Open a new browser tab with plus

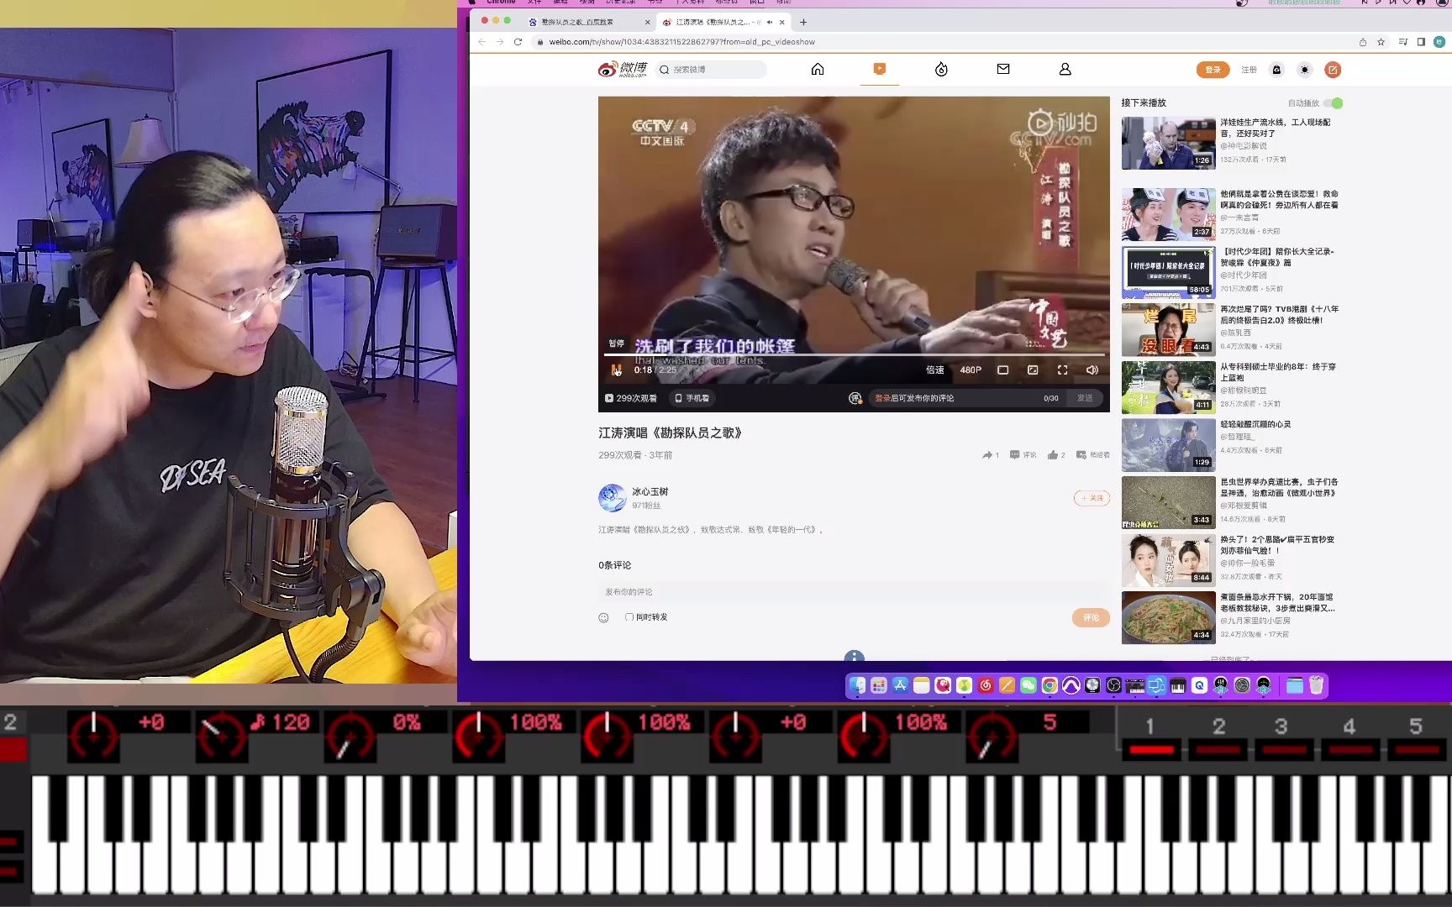(x=803, y=22)
